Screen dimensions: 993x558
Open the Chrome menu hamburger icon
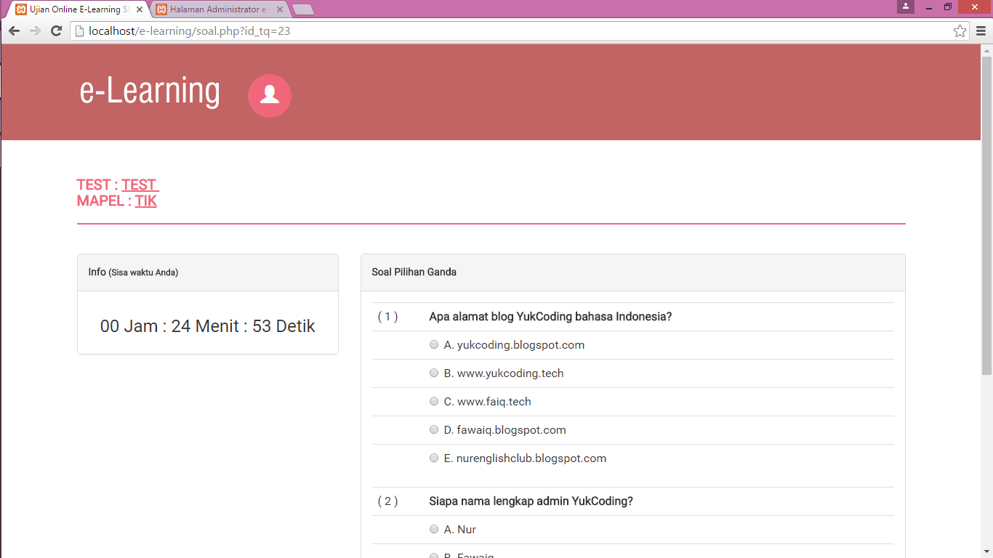tap(981, 31)
